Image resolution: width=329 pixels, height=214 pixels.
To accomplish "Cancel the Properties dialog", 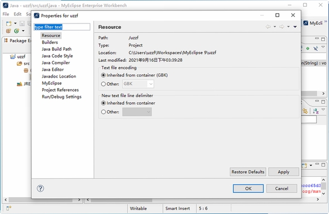I will pyautogui.click(x=282, y=188).
